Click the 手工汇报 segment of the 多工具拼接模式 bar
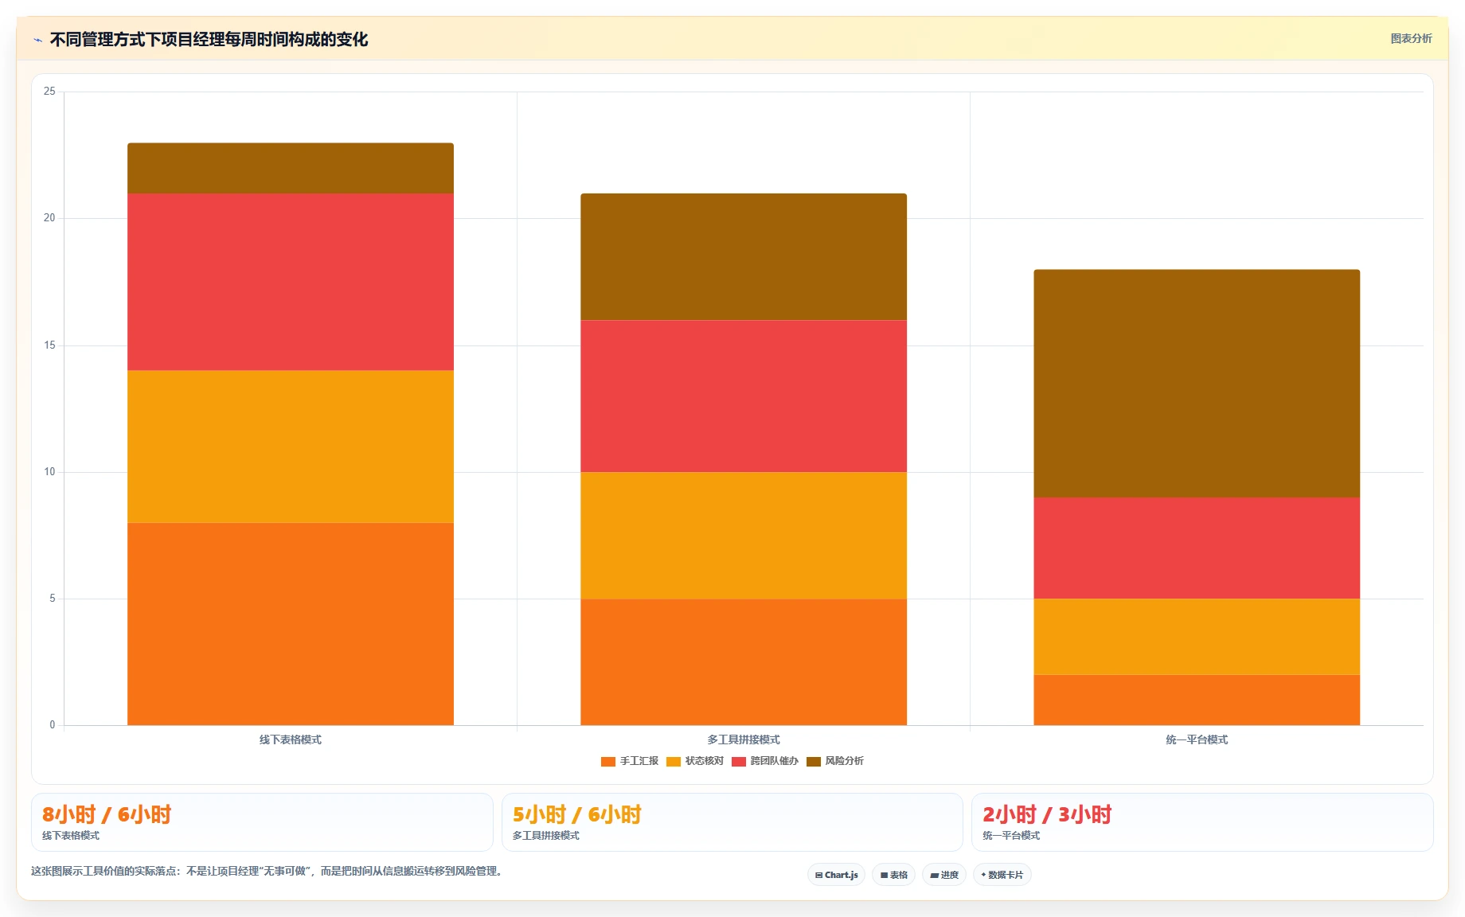 pyautogui.click(x=744, y=662)
